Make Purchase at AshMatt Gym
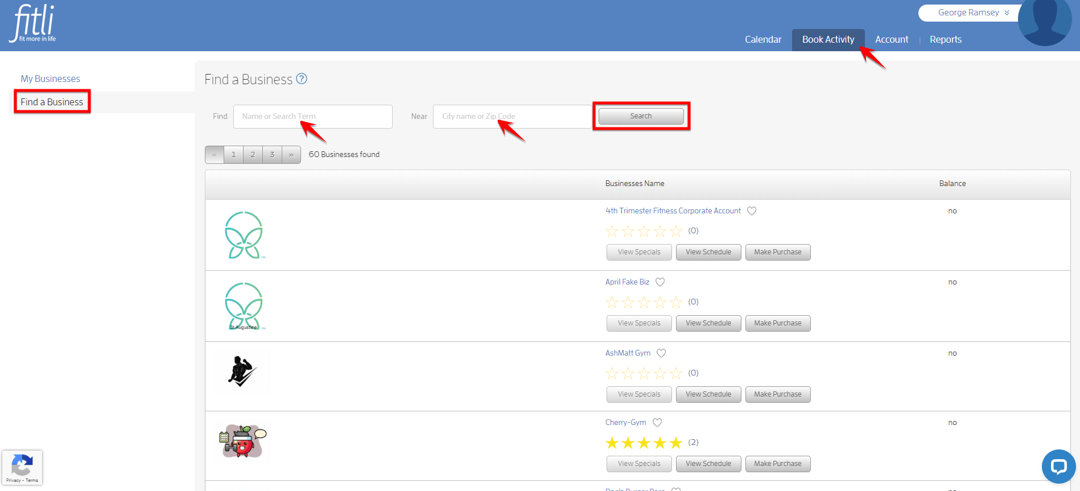The width and height of the screenshot is (1080, 491). tap(778, 394)
